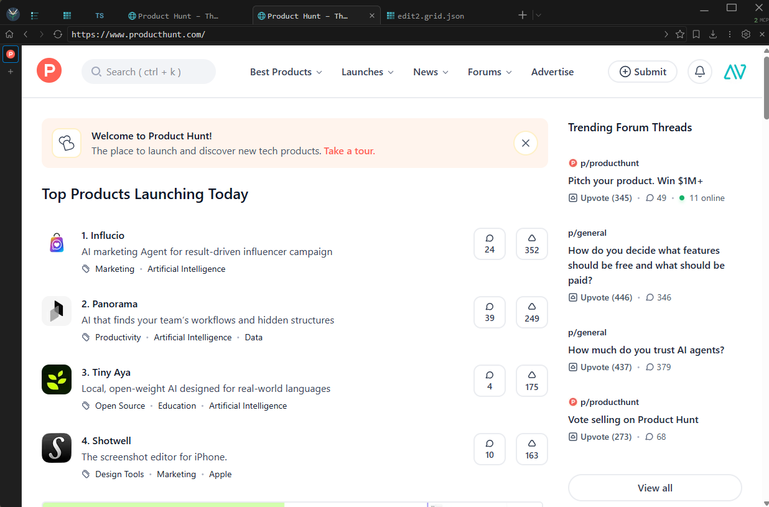Upvote (437) the AI agents thread
Viewport: 769px width, 507px height.
pyautogui.click(x=600, y=367)
